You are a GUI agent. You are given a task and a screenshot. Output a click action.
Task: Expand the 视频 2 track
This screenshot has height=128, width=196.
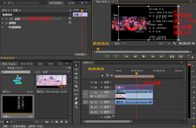[102, 87]
